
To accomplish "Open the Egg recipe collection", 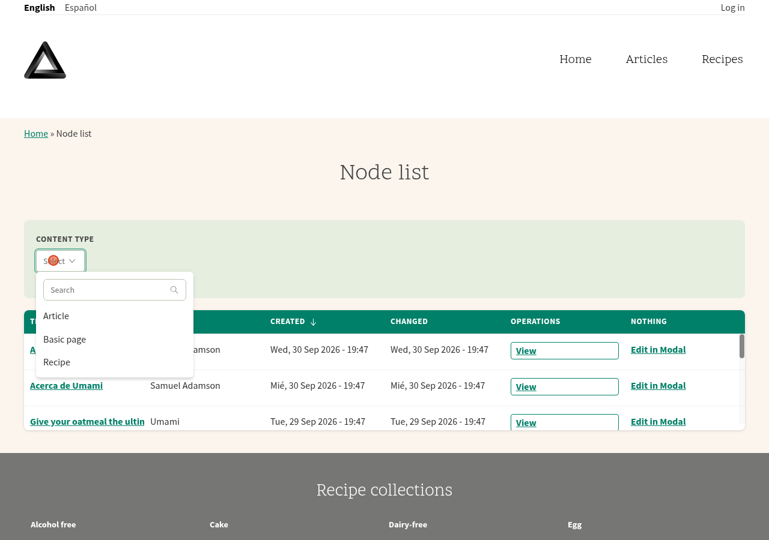I will (x=575, y=524).
